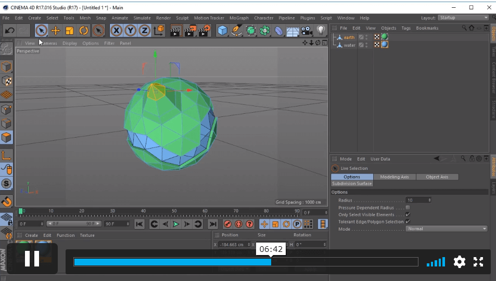Step the end frame 90 F spinner
The height and width of the screenshot is (281, 496).
tap(128, 224)
